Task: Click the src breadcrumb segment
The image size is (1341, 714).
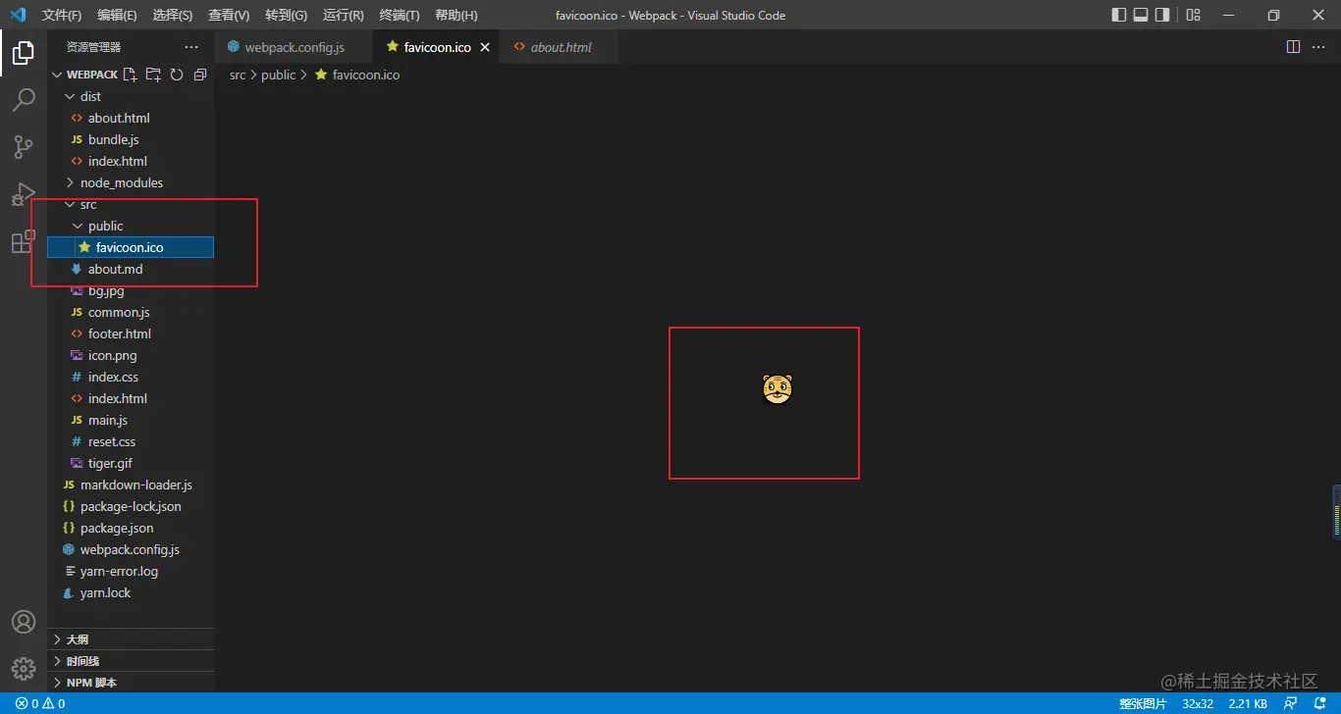Action: tap(238, 75)
